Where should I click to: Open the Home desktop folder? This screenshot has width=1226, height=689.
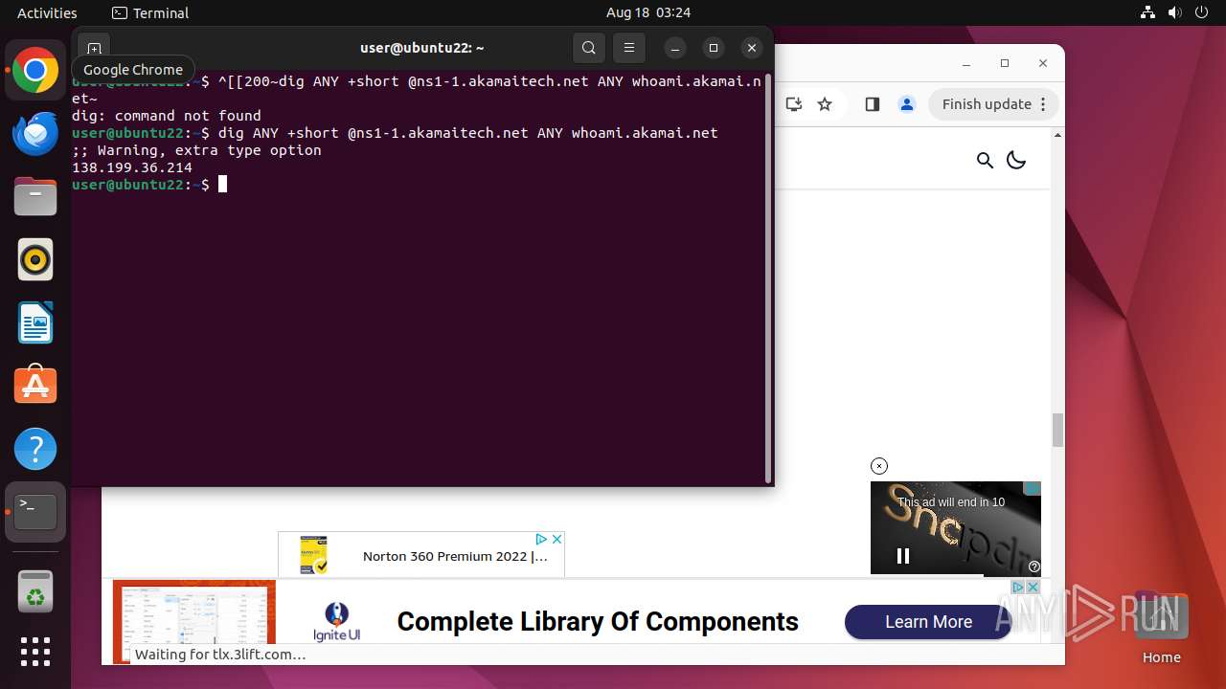tap(1161, 629)
